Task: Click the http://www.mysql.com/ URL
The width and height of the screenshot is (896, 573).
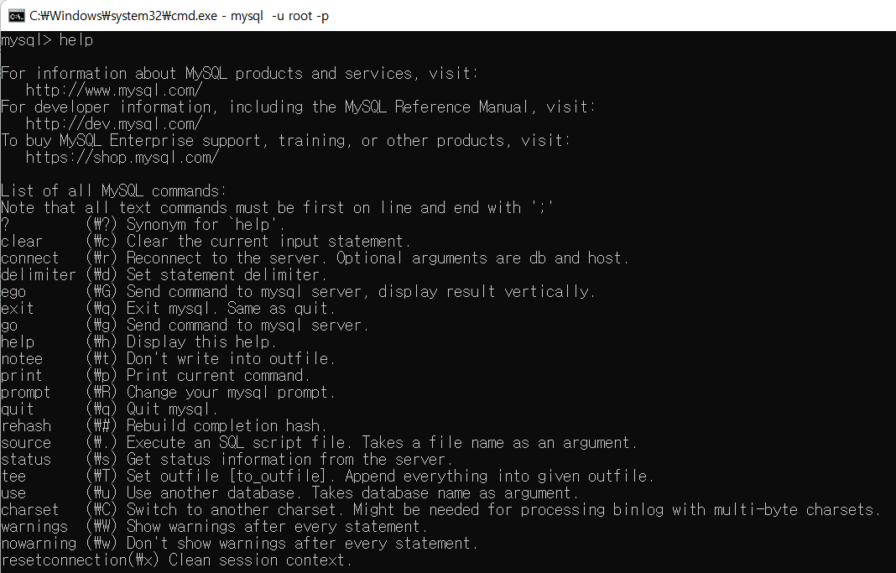Action: click(114, 91)
